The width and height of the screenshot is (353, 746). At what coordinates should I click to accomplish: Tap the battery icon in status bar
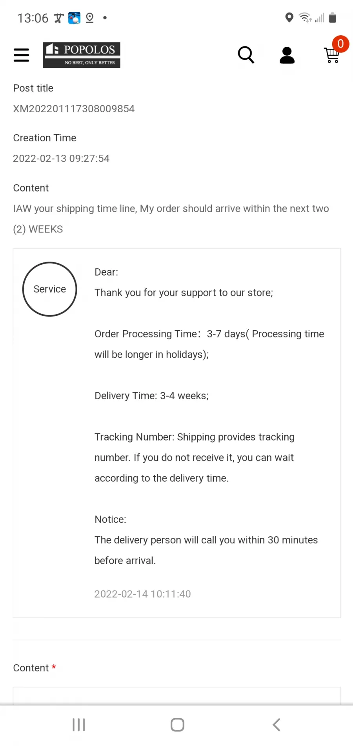(333, 18)
